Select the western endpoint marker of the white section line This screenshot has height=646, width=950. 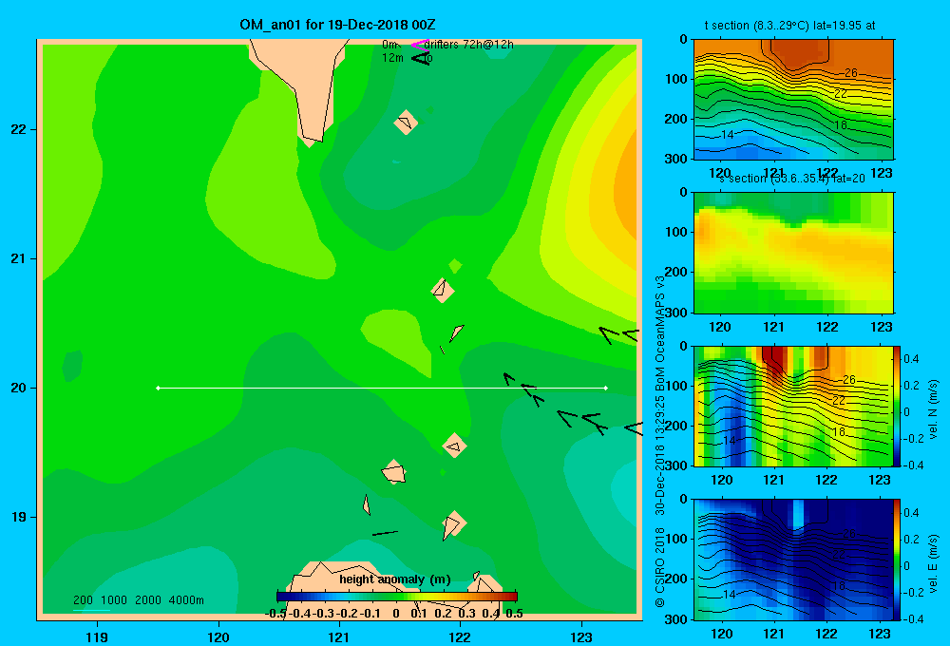[x=158, y=388]
